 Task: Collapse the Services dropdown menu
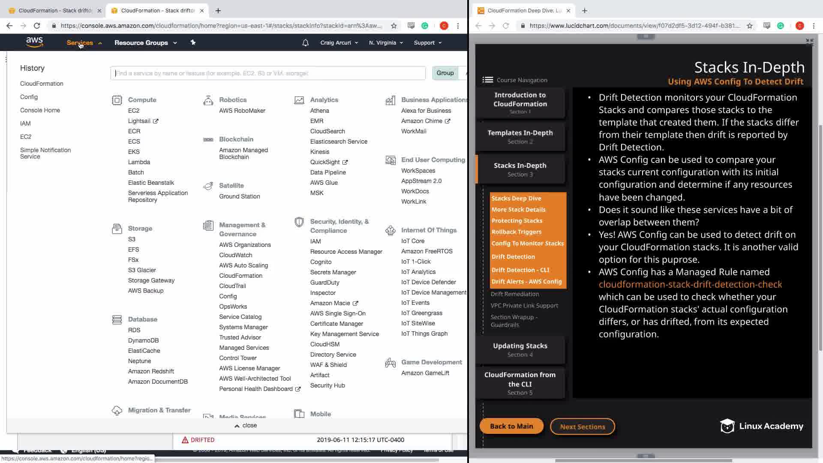(84, 43)
